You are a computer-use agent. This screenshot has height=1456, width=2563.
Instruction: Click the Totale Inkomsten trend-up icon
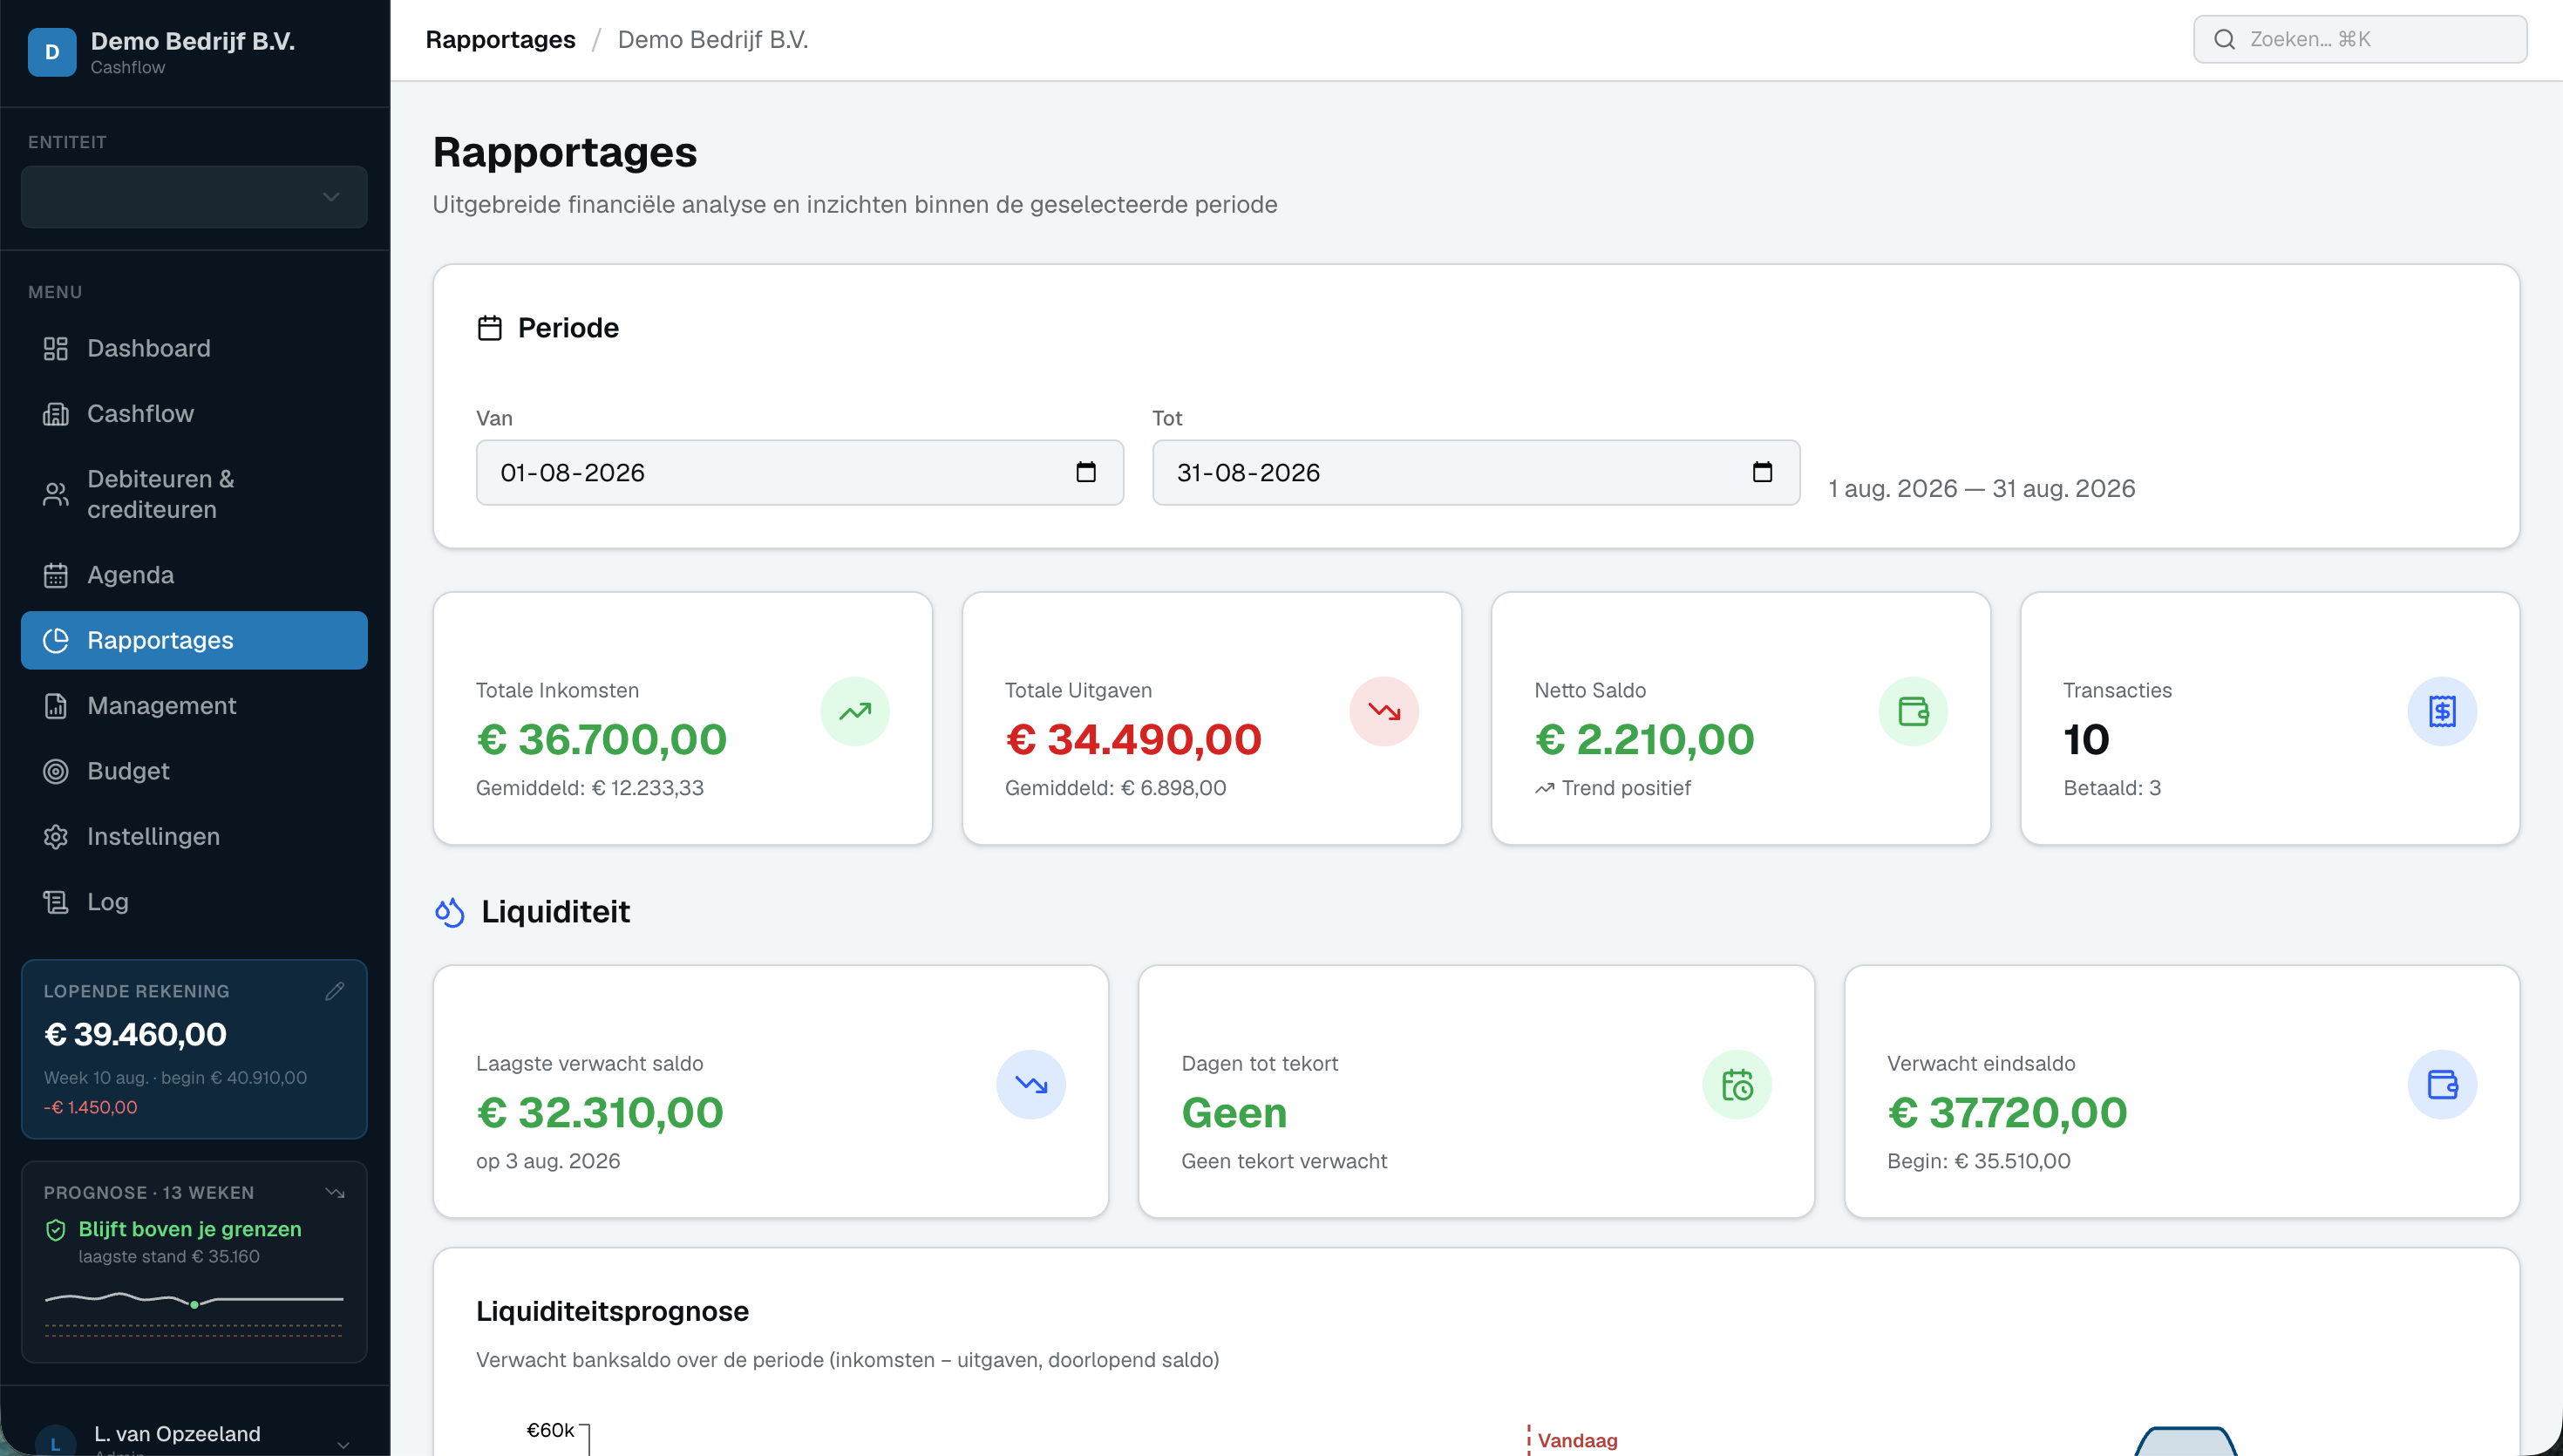pos(854,711)
